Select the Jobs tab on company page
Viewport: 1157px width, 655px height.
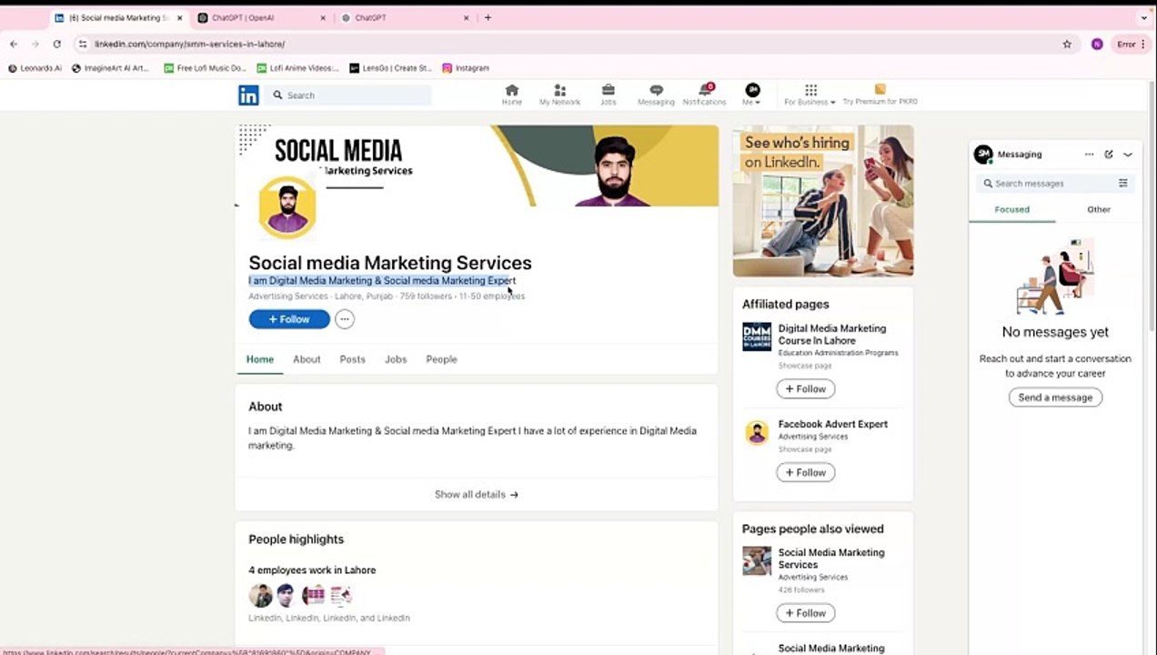[x=396, y=359]
